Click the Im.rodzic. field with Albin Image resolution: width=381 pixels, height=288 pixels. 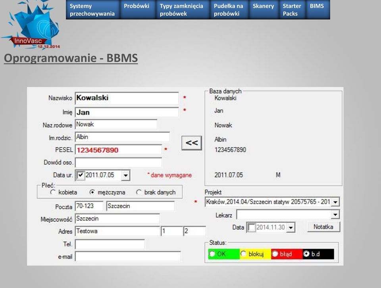point(123,137)
